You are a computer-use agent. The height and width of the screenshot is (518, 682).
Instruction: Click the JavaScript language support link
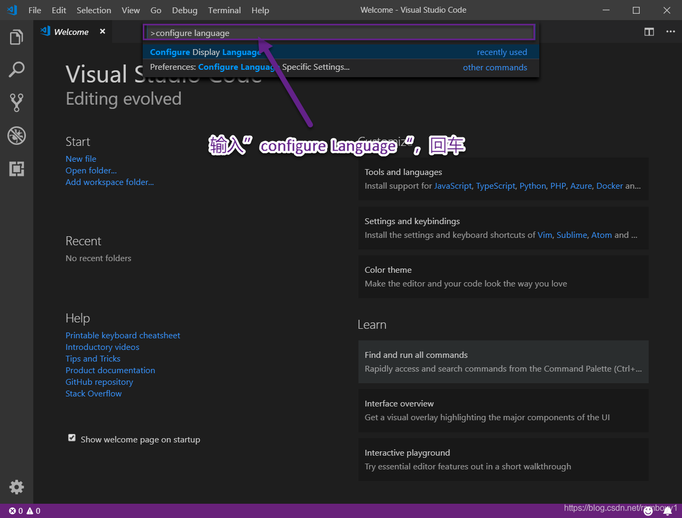tap(453, 186)
